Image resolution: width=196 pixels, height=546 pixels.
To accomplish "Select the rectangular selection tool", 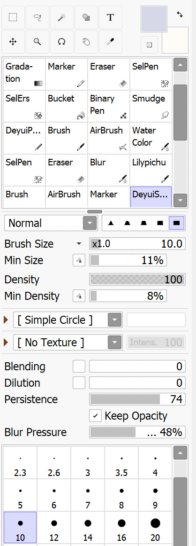I will 13,17.
